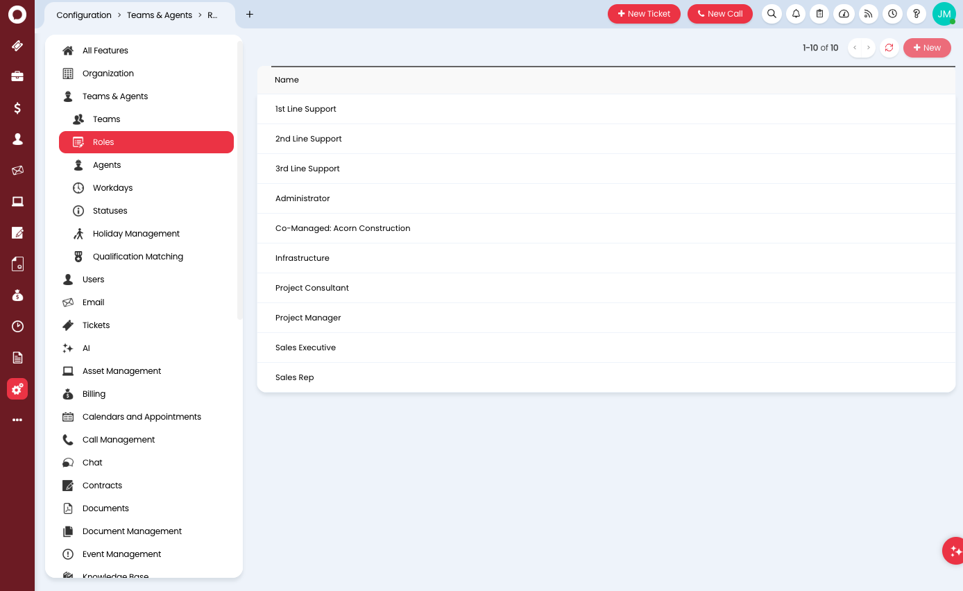Click the AI sparkle floating button
This screenshot has height=591, width=963.
point(954,551)
